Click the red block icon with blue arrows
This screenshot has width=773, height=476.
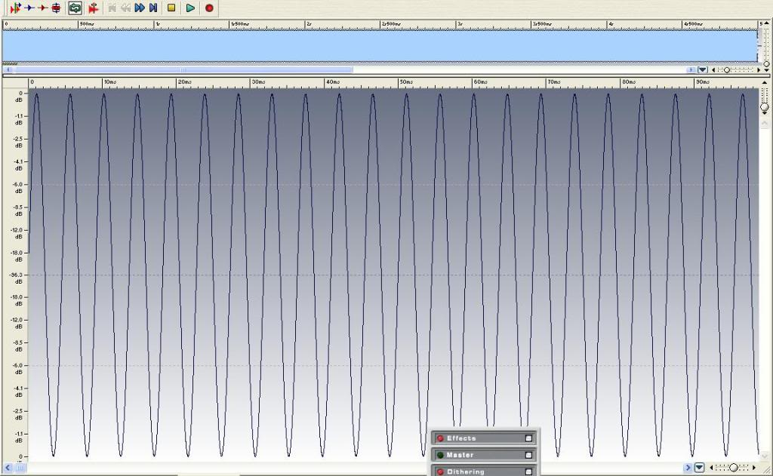coord(56,8)
